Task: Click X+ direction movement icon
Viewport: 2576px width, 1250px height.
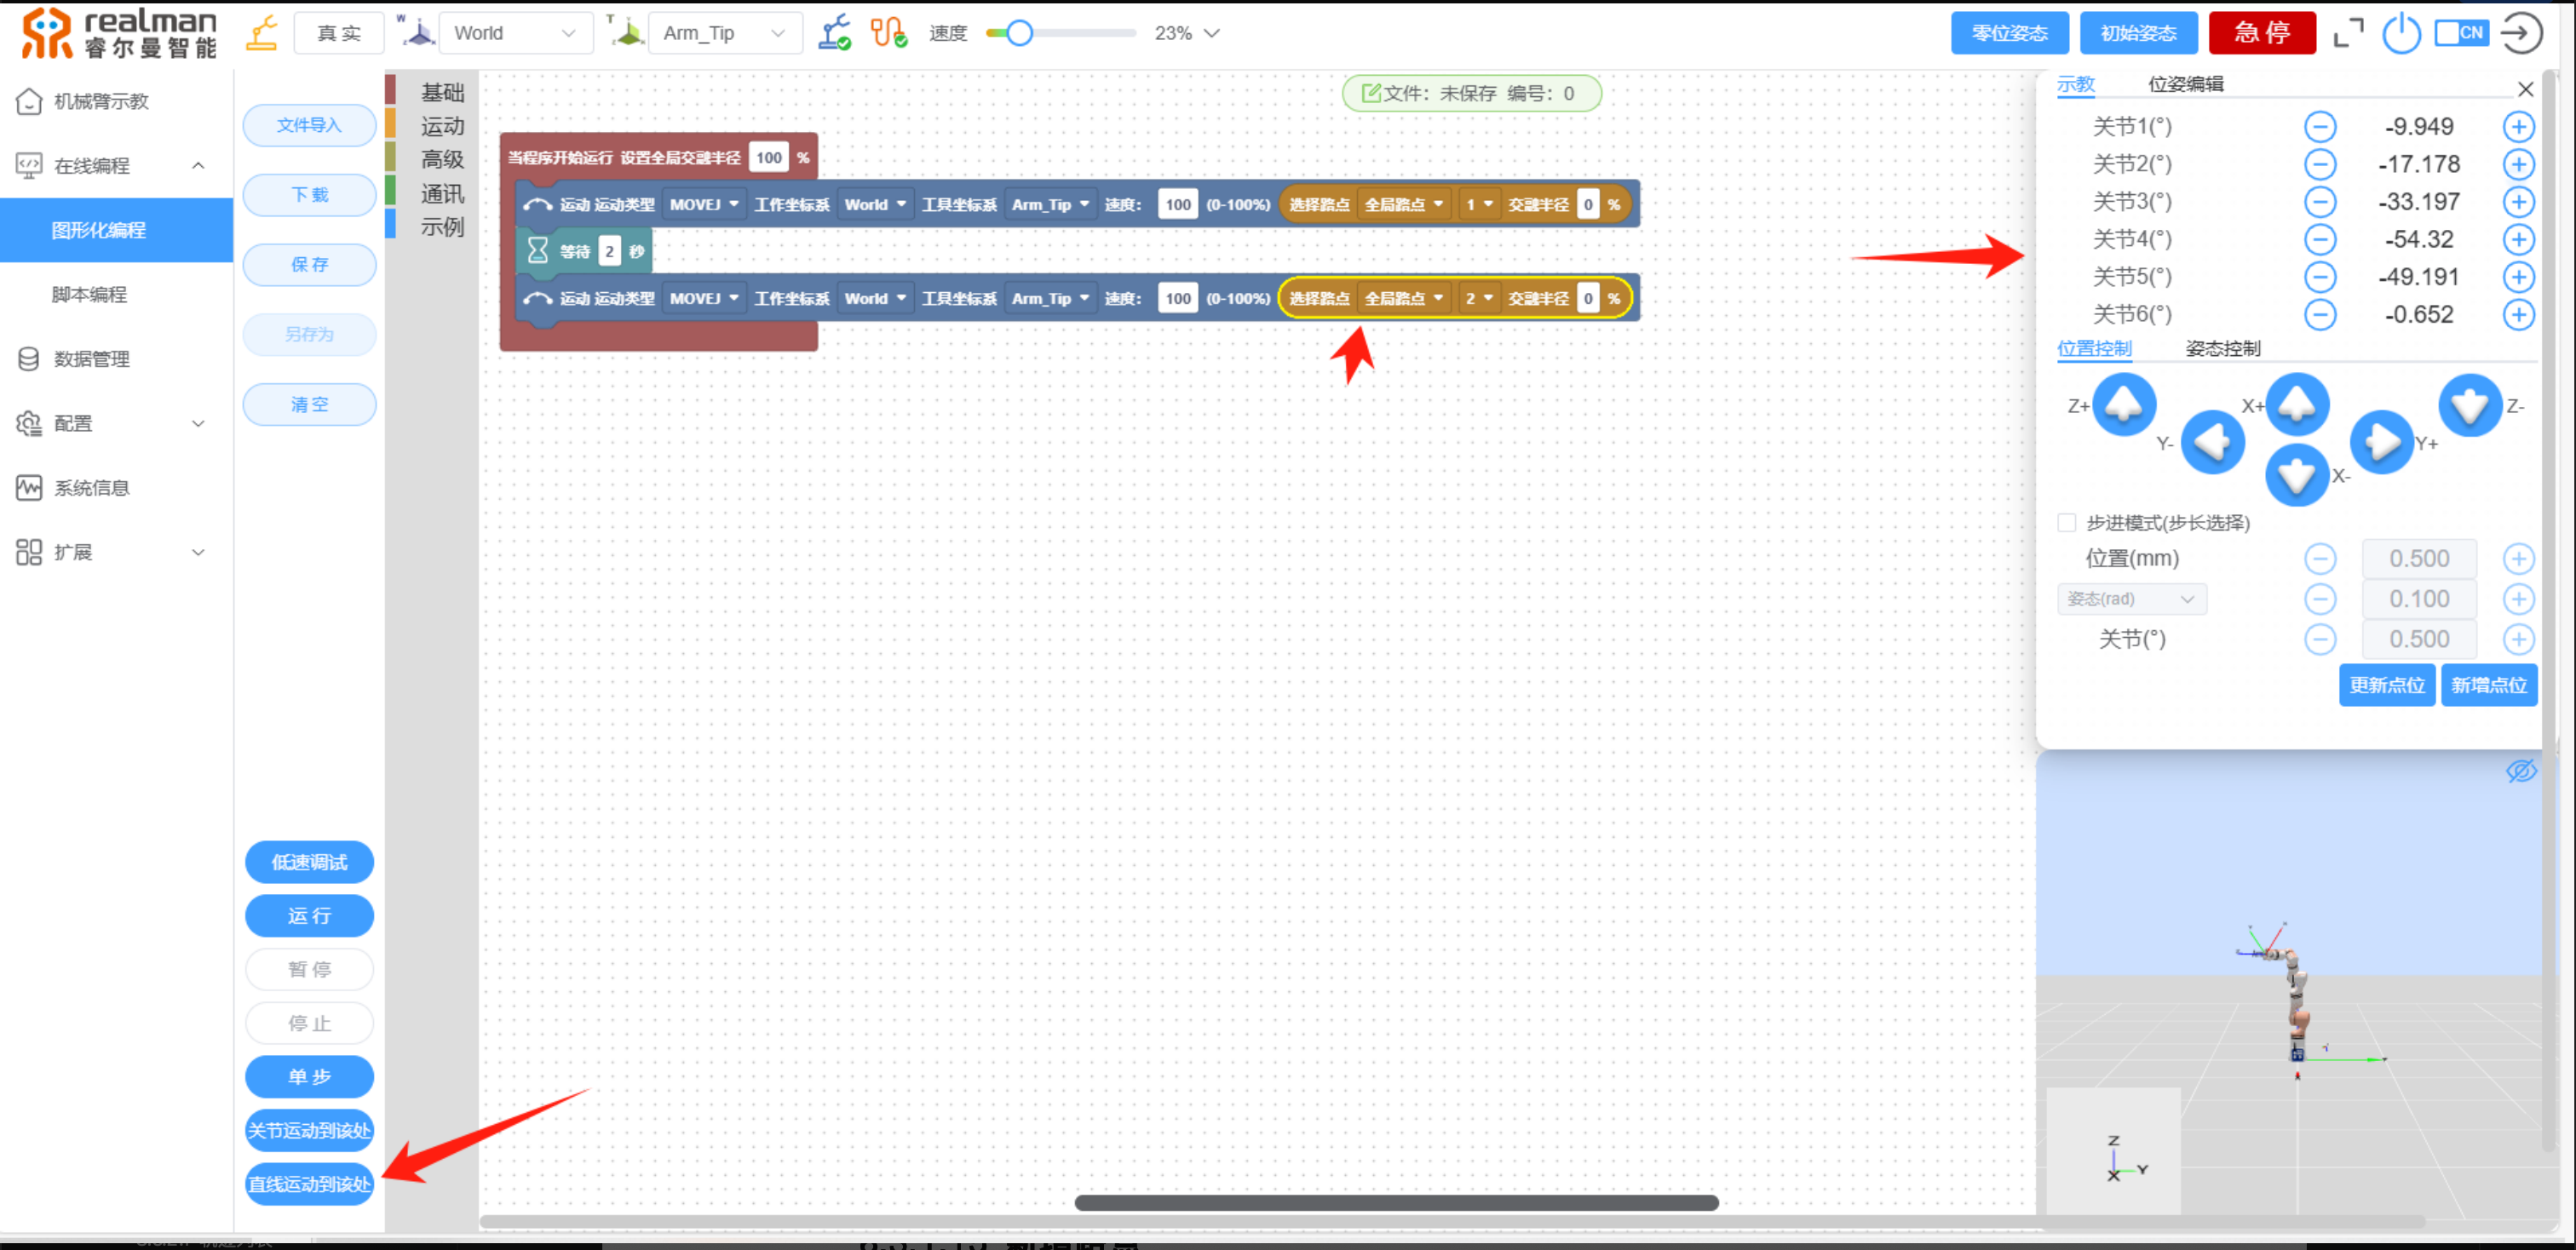Action: click(x=2297, y=404)
